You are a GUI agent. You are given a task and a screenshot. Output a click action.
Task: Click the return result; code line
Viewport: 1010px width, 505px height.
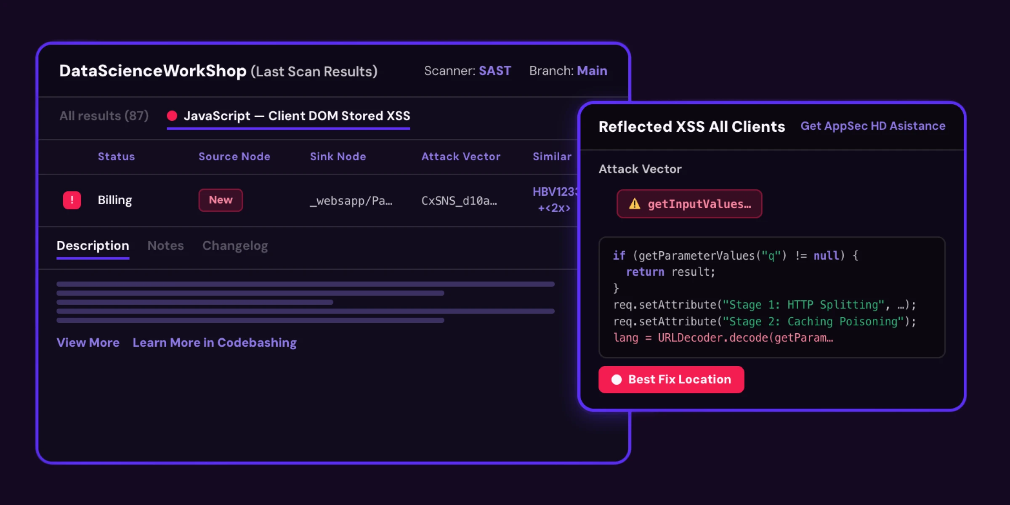click(670, 272)
